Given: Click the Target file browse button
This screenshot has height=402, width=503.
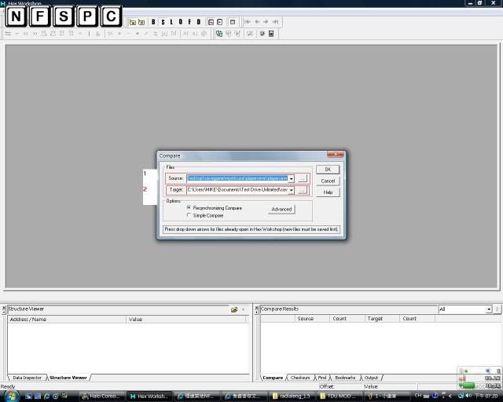Looking at the screenshot, I should click(x=303, y=191).
